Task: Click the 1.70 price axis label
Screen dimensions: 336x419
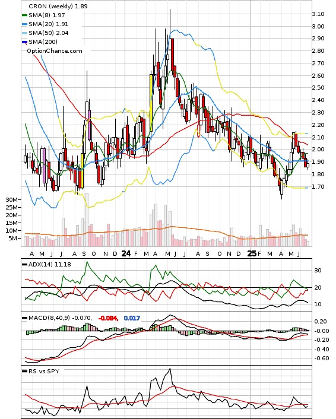Action: (318, 186)
